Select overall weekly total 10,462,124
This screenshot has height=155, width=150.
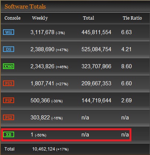pos(44,149)
